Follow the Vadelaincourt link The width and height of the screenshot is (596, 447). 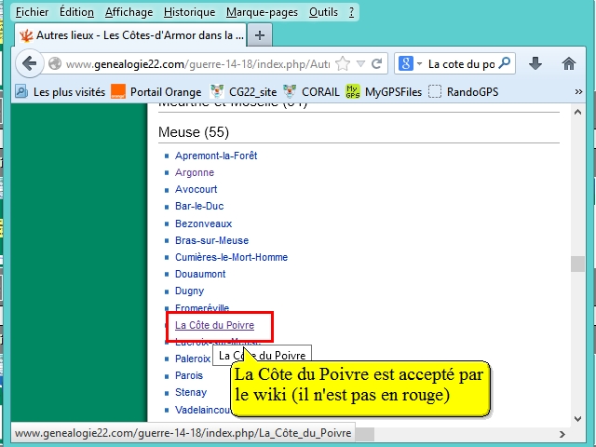coord(203,410)
